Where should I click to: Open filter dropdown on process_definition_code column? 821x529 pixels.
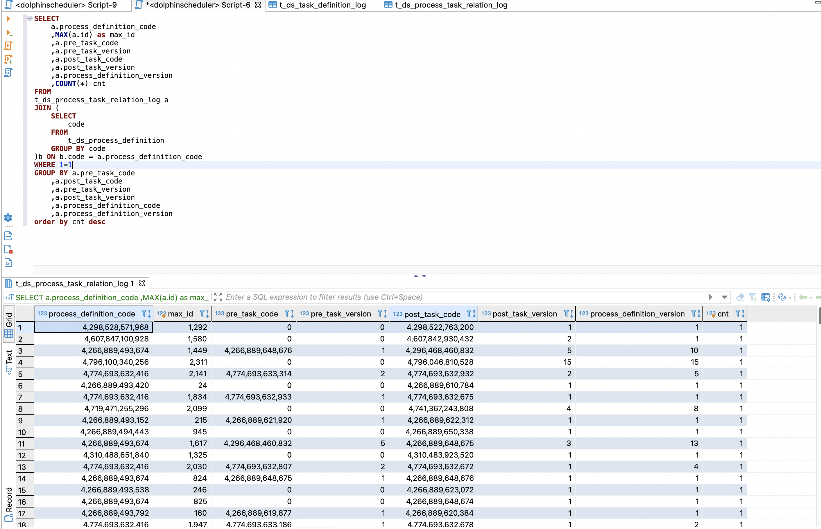coord(144,314)
